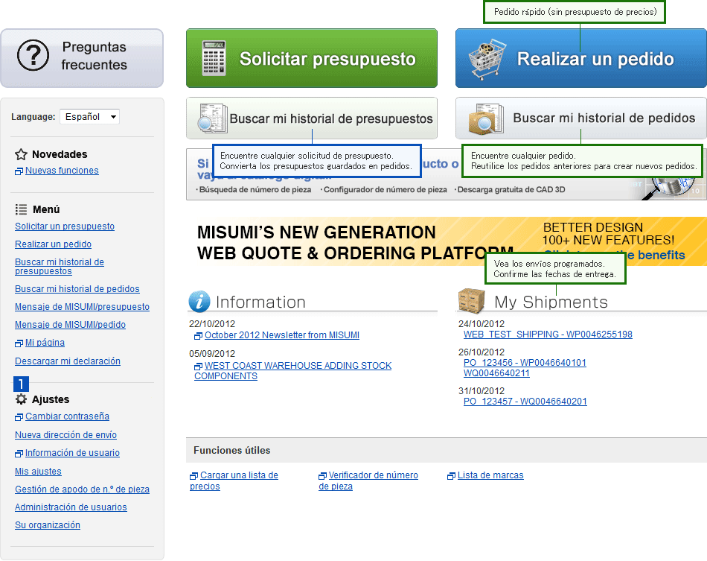This screenshot has width=707, height=561.
Task: Open the Descargar mi declaración link
Action: coord(68,361)
